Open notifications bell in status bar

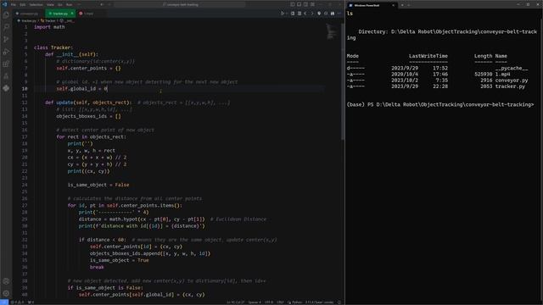(x=339, y=302)
